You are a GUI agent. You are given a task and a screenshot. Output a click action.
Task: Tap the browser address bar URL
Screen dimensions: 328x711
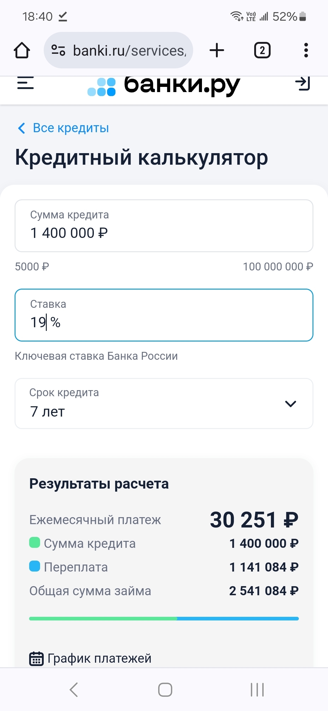coord(129,50)
